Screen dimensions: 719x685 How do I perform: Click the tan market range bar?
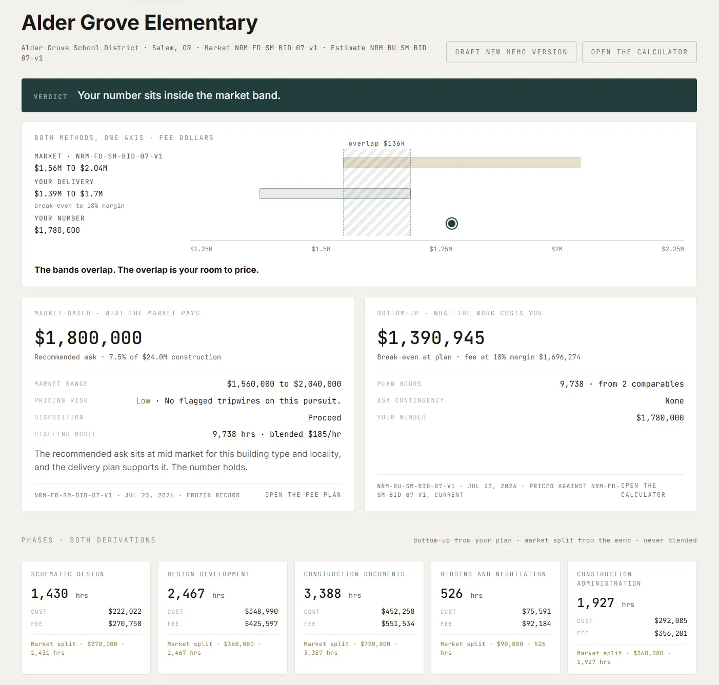pyautogui.click(x=462, y=163)
